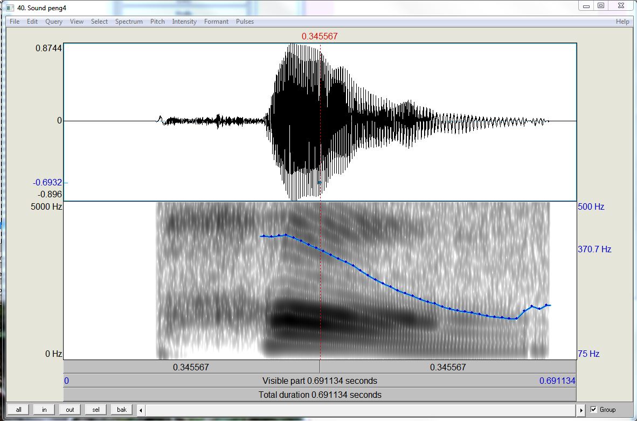Click the 370.7 Hz pitch value
637x421 pixels.
[x=594, y=249]
